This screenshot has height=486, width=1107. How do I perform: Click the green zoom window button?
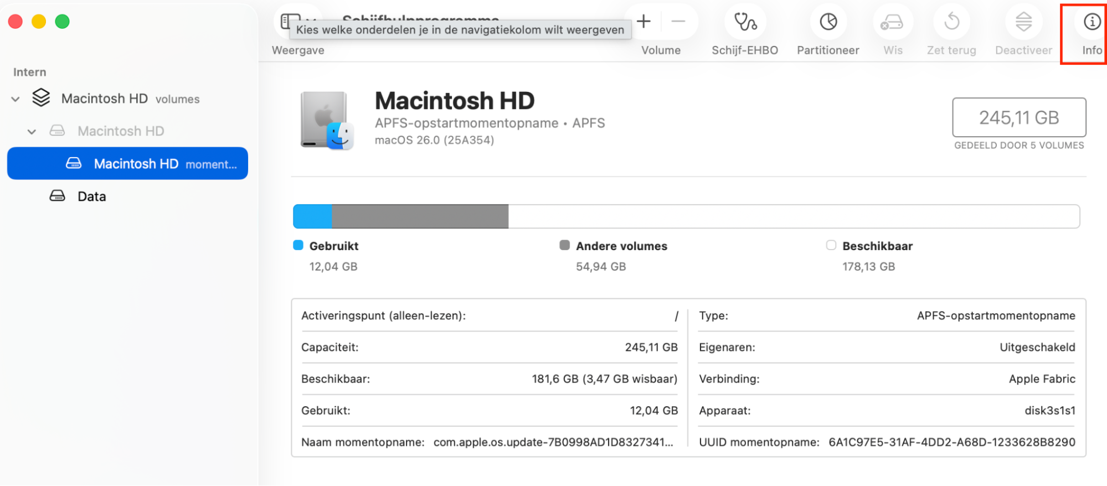62,22
